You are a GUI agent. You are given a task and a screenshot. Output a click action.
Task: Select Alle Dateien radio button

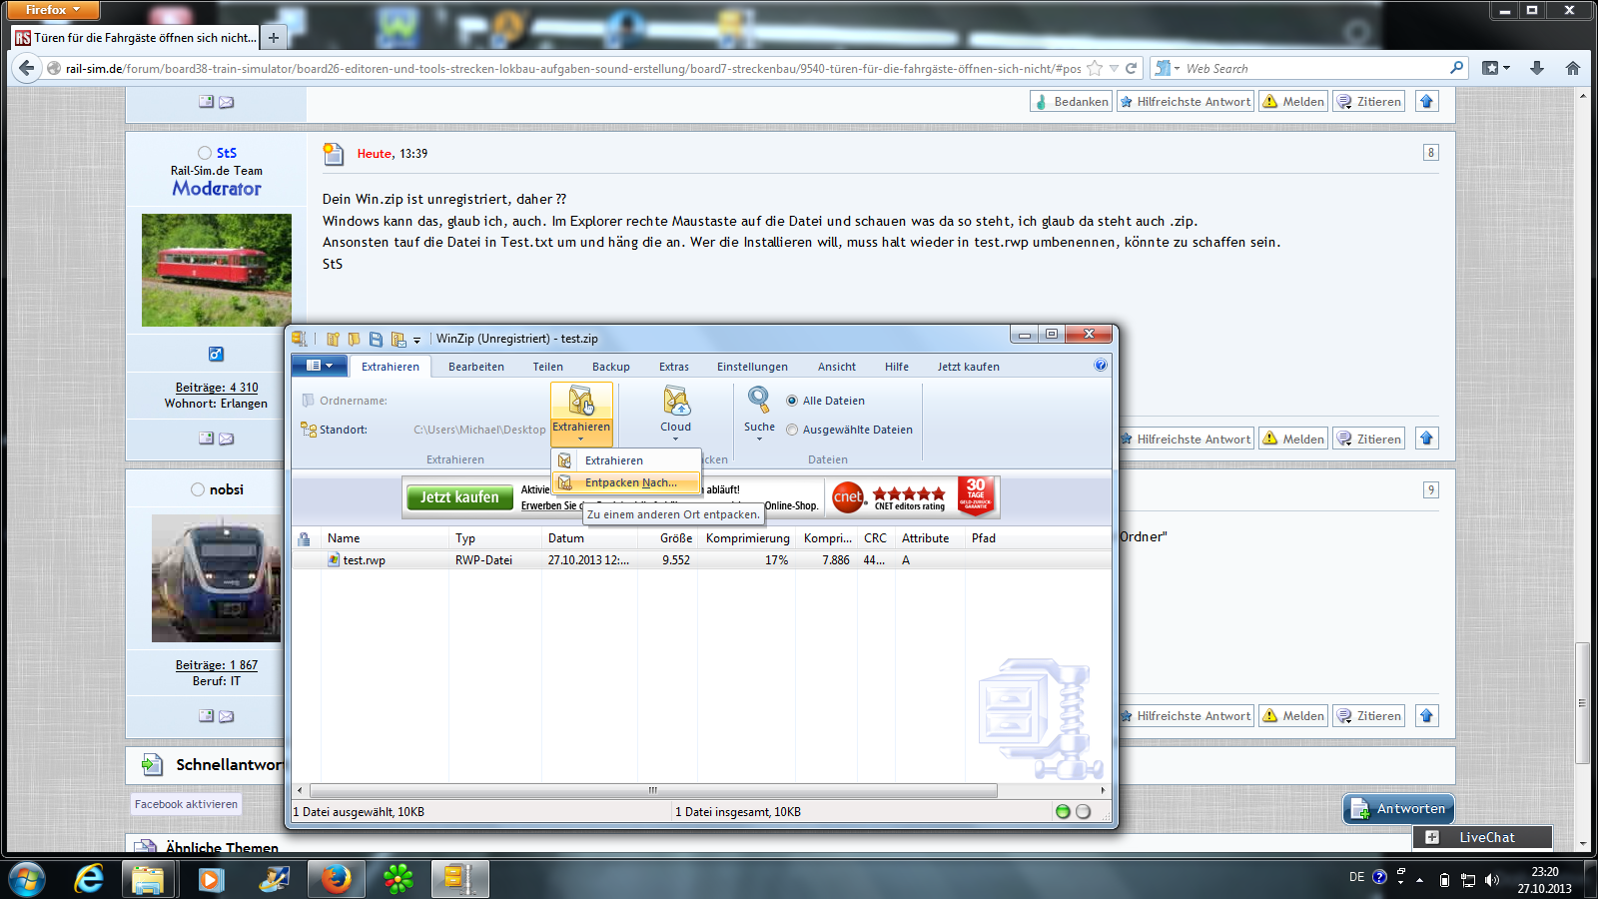click(x=792, y=401)
